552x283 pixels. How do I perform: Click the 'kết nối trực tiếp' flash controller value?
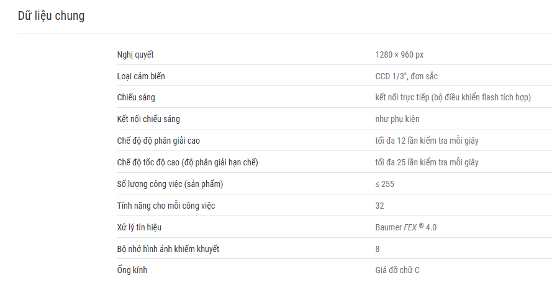[453, 98]
